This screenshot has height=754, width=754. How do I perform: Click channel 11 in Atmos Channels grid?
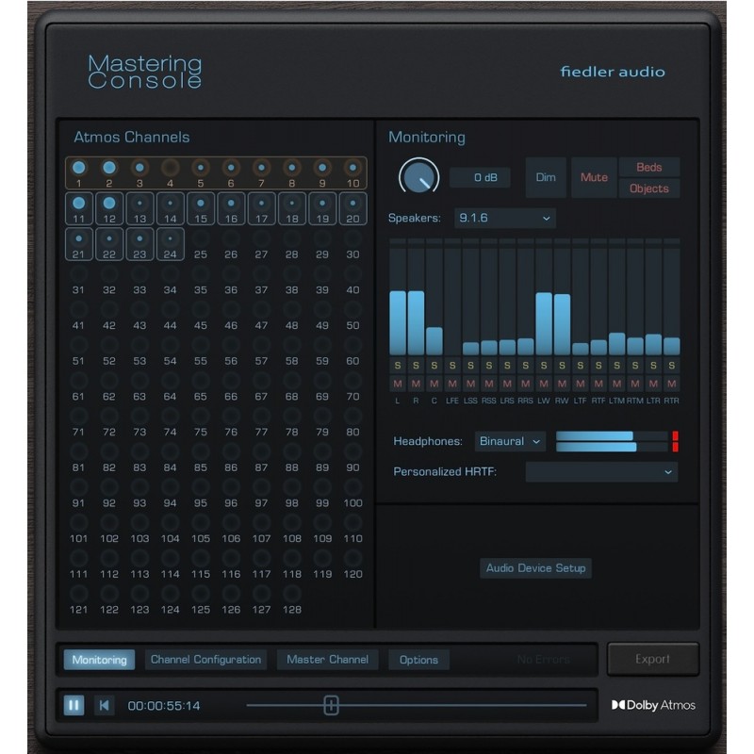click(77, 205)
